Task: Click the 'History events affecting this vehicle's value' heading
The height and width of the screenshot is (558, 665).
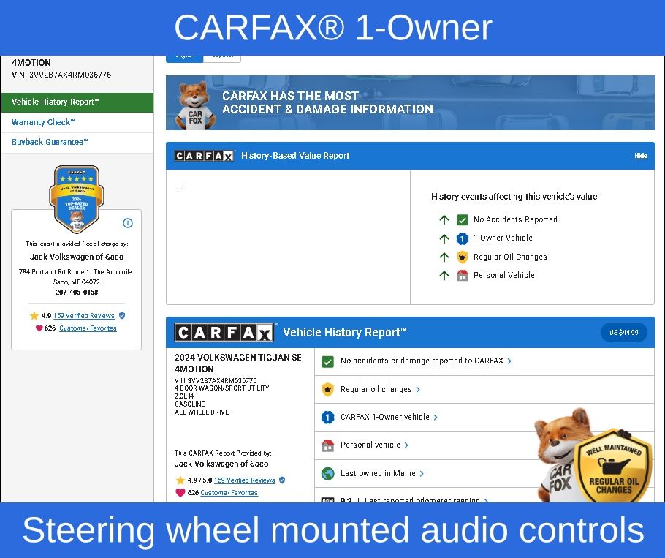Action: 514,197
